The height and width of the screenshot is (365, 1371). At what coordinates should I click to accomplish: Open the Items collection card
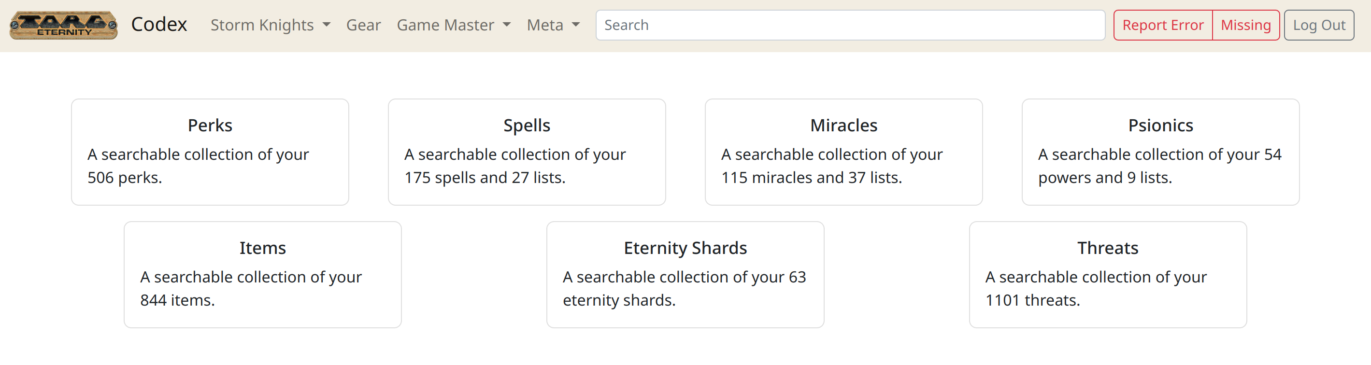(263, 275)
